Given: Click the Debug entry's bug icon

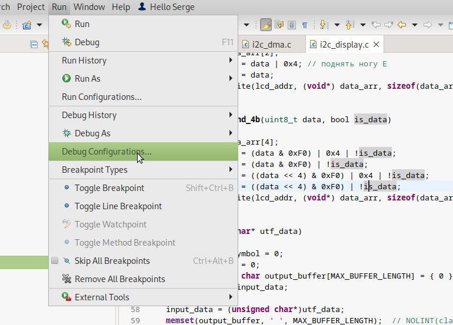Looking at the screenshot, I should [x=66, y=42].
